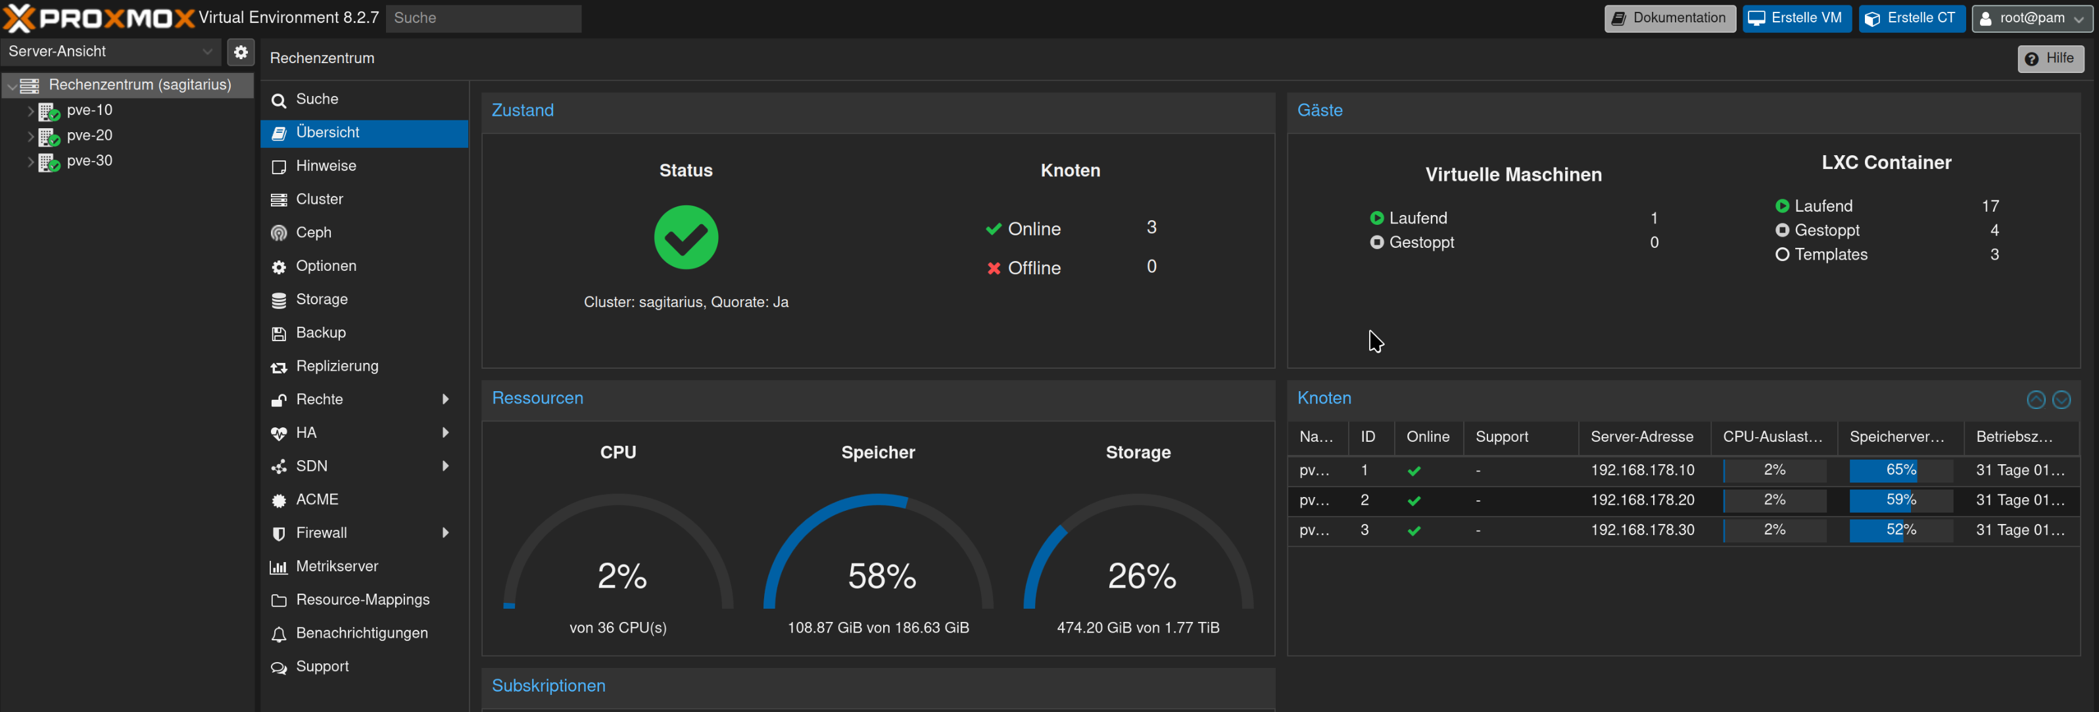
Task: Expand the HA submenu arrow
Action: [446, 433]
